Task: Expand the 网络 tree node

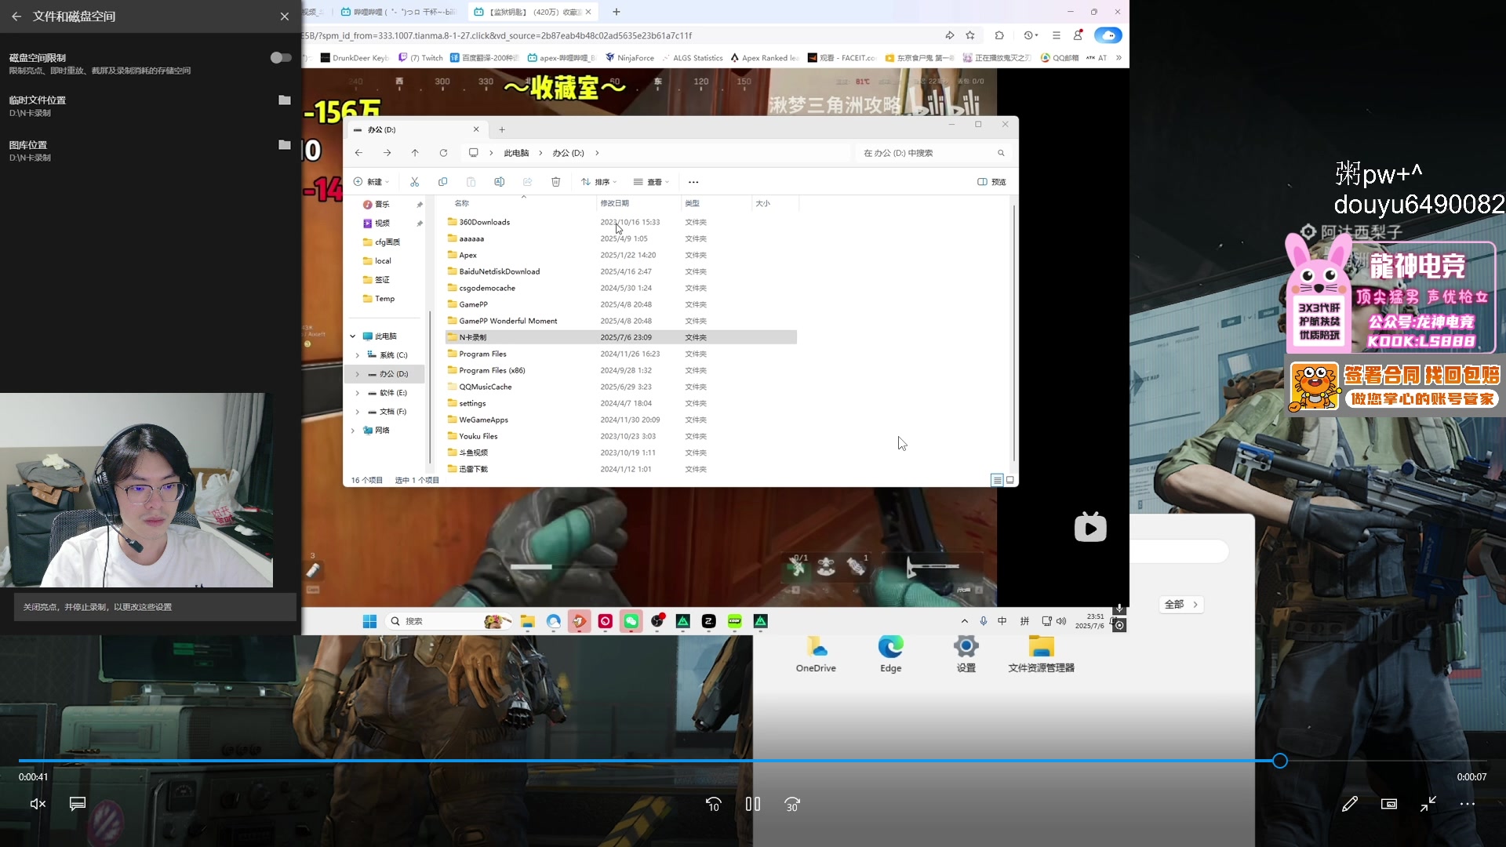Action: click(x=353, y=431)
